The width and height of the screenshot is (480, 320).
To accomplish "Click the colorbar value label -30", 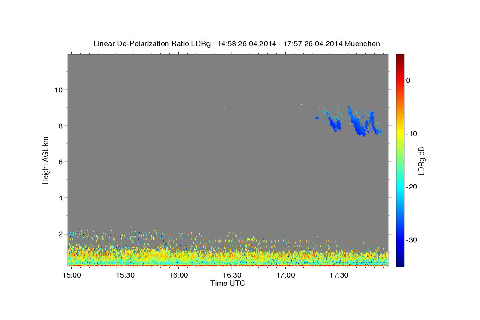I will point(412,240).
